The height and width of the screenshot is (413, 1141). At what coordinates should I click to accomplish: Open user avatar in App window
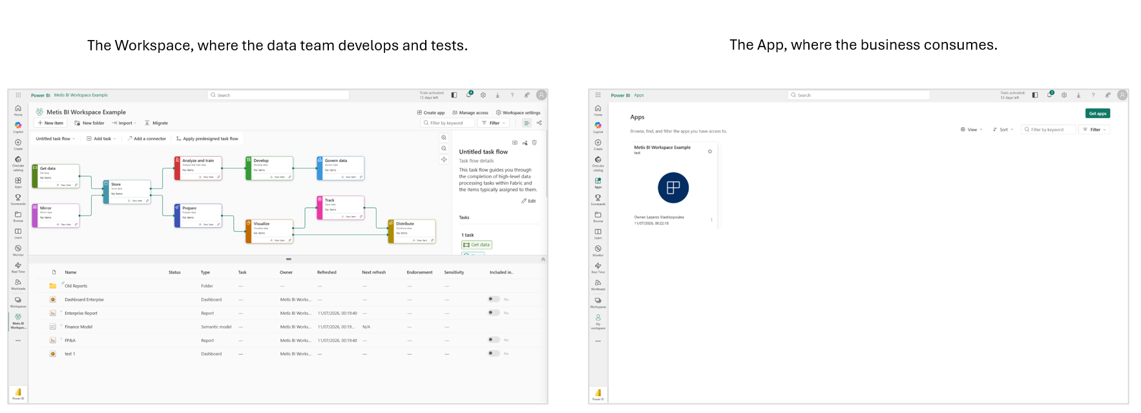click(x=1122, y=95)
